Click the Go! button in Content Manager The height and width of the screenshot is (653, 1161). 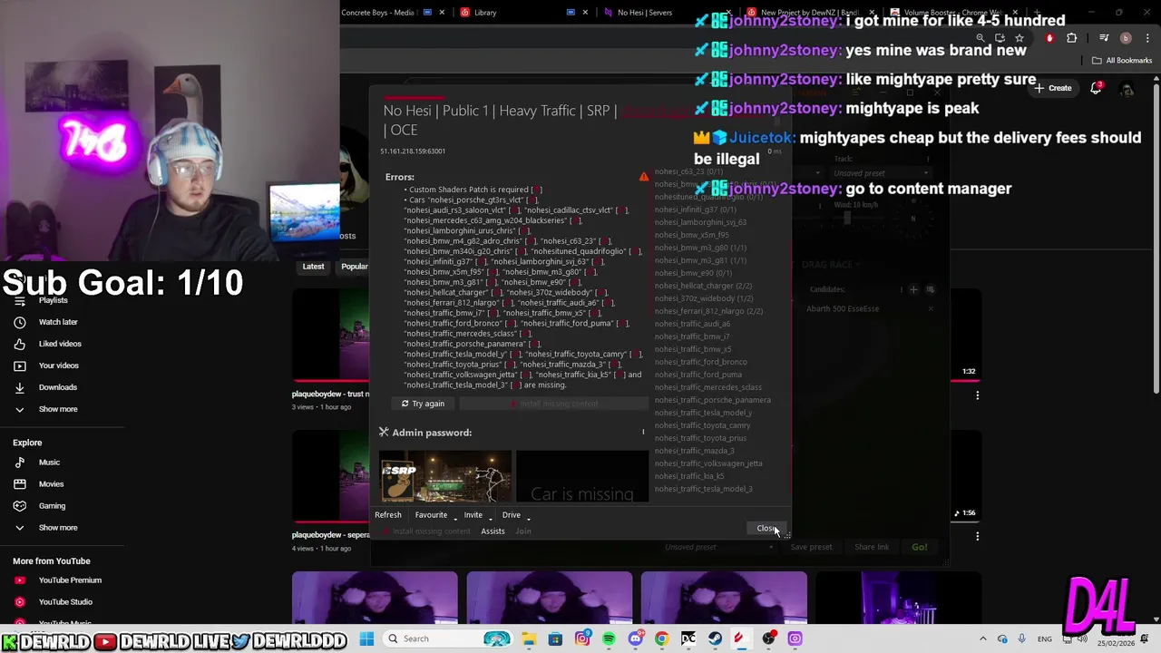click(919, 547)
